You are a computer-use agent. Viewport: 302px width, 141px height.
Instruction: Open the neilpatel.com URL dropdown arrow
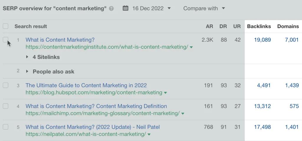click(x=149, y=135)
